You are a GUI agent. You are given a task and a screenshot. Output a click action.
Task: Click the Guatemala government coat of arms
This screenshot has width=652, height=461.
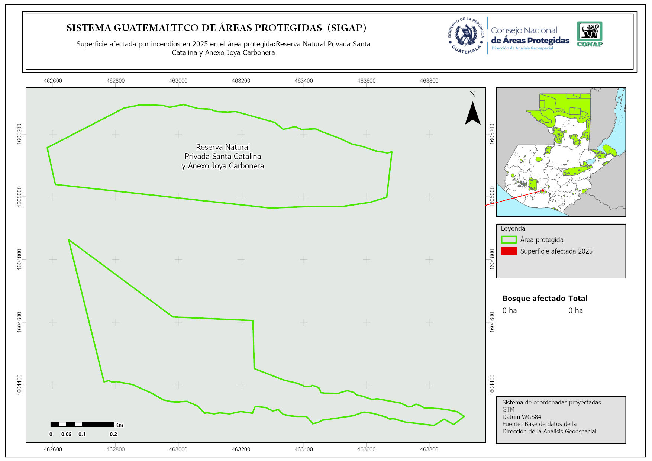466,36
